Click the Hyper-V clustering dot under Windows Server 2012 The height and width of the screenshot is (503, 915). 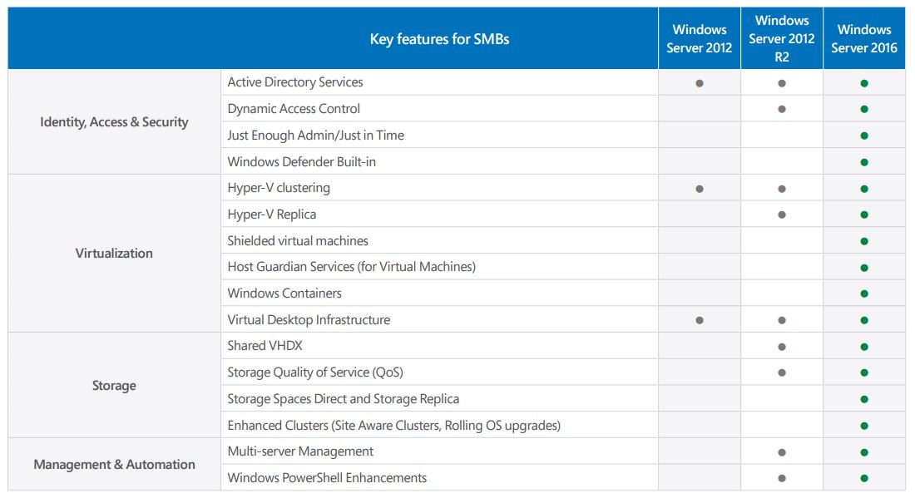click(700, 187)
